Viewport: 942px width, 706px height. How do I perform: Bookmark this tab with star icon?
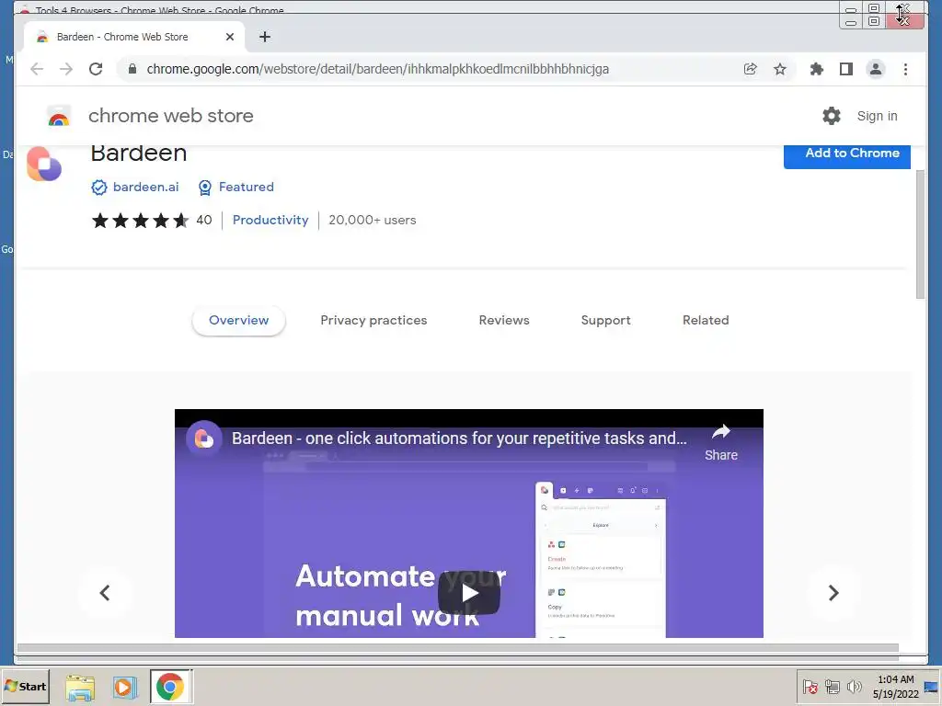coord(780,69)
